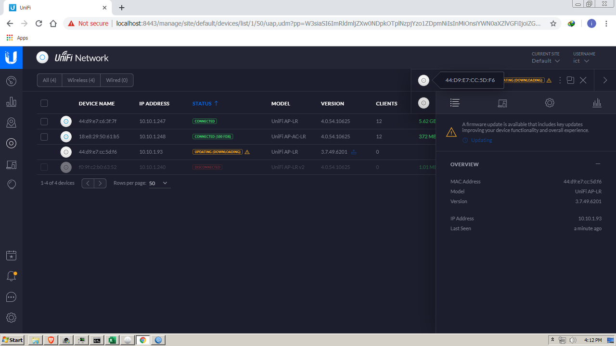Collapse the Overview section
This screenshot has width=616, height=346.
click(x=598, y=164)
